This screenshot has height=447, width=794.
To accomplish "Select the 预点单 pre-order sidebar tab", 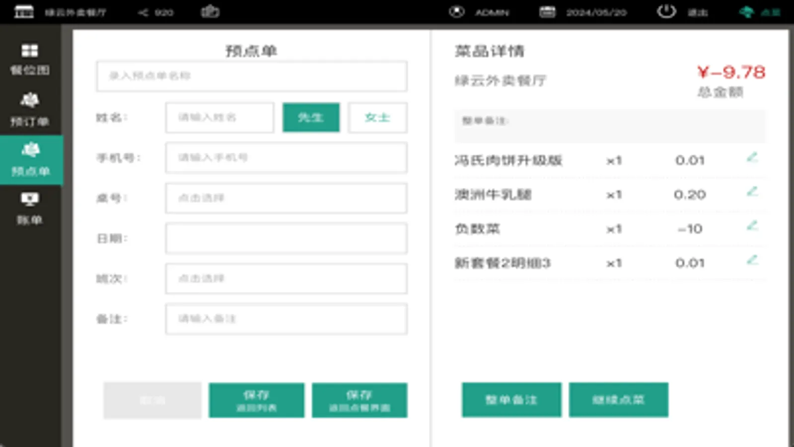I will (31, 160).
